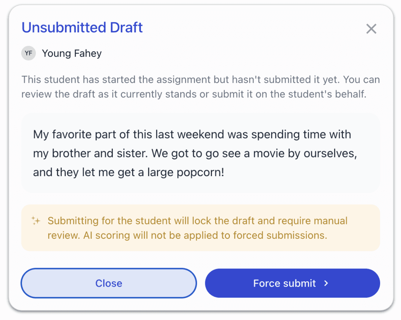This screenshot has width=401, height=320.
Task: Select the student name Young Fahey
Action: 72,54
